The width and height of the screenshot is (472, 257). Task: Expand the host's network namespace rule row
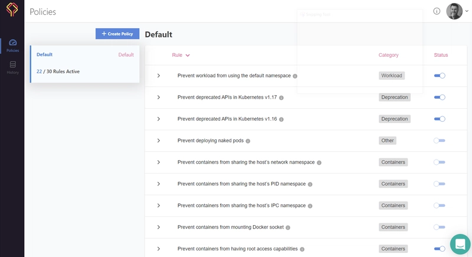(x=159, y=162)
